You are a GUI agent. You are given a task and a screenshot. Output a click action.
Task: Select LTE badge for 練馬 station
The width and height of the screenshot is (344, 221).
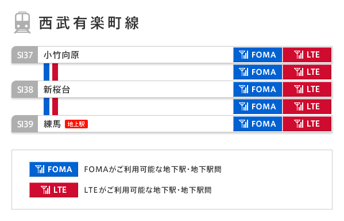[307, 124]
